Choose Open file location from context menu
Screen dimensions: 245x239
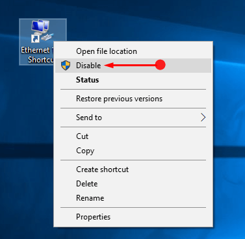click(x=133, y=51)
